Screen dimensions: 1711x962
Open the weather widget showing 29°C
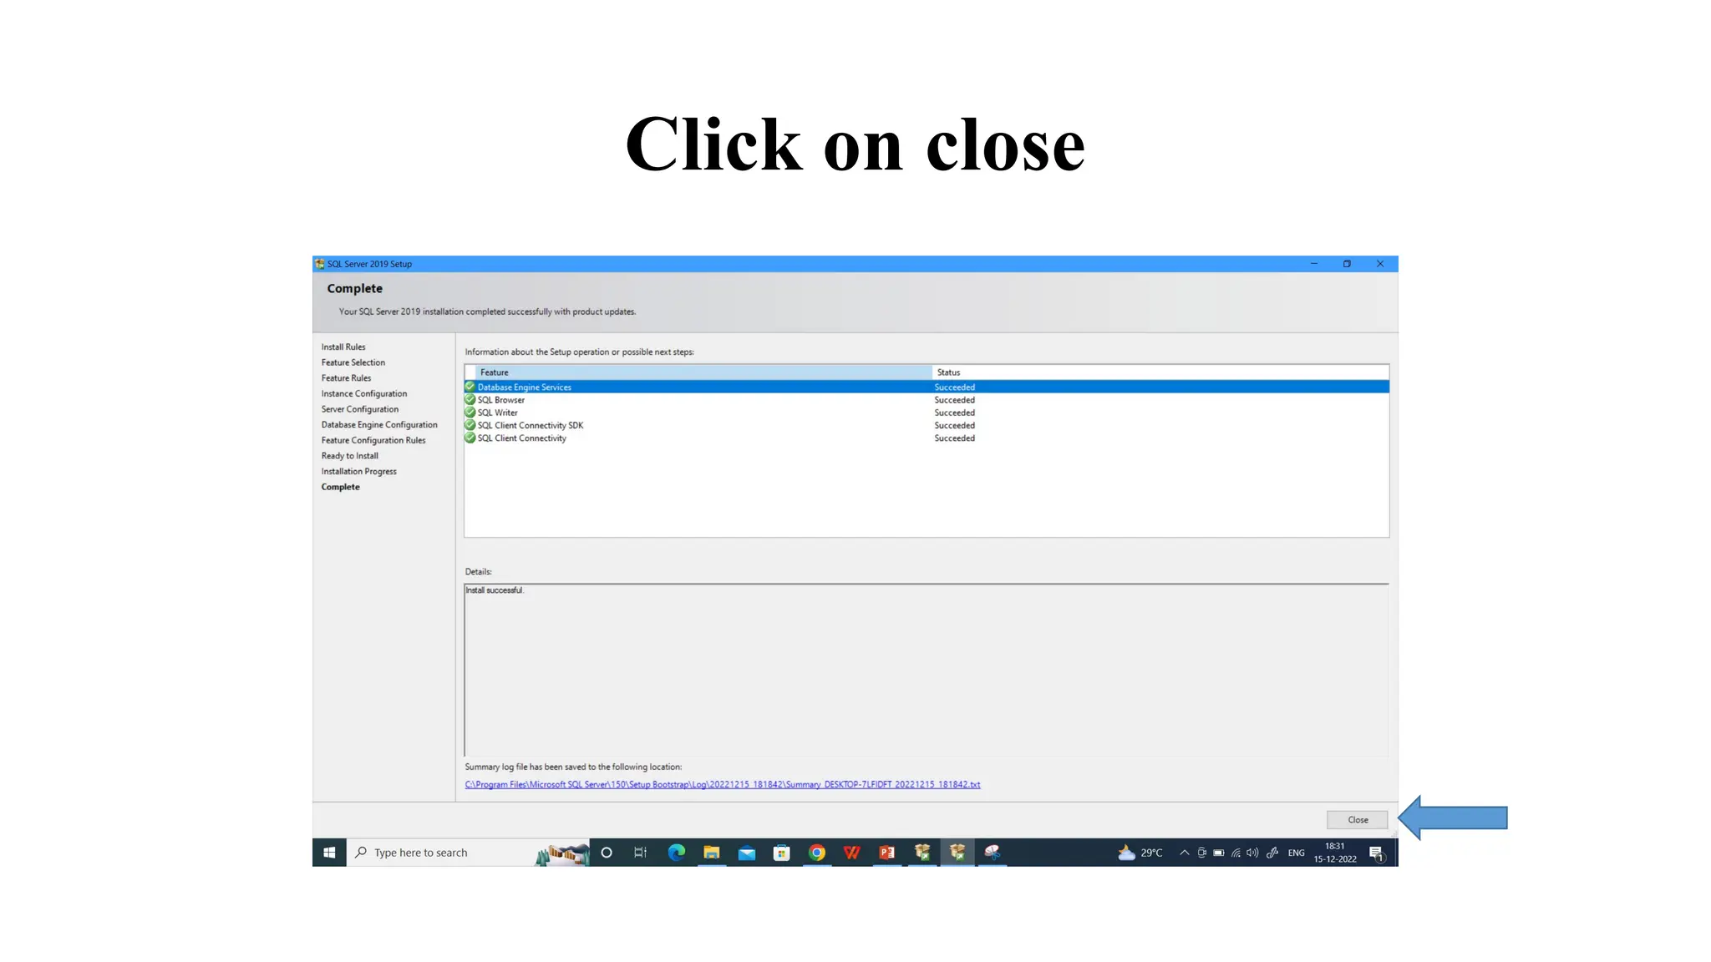tap(1140, 853)
